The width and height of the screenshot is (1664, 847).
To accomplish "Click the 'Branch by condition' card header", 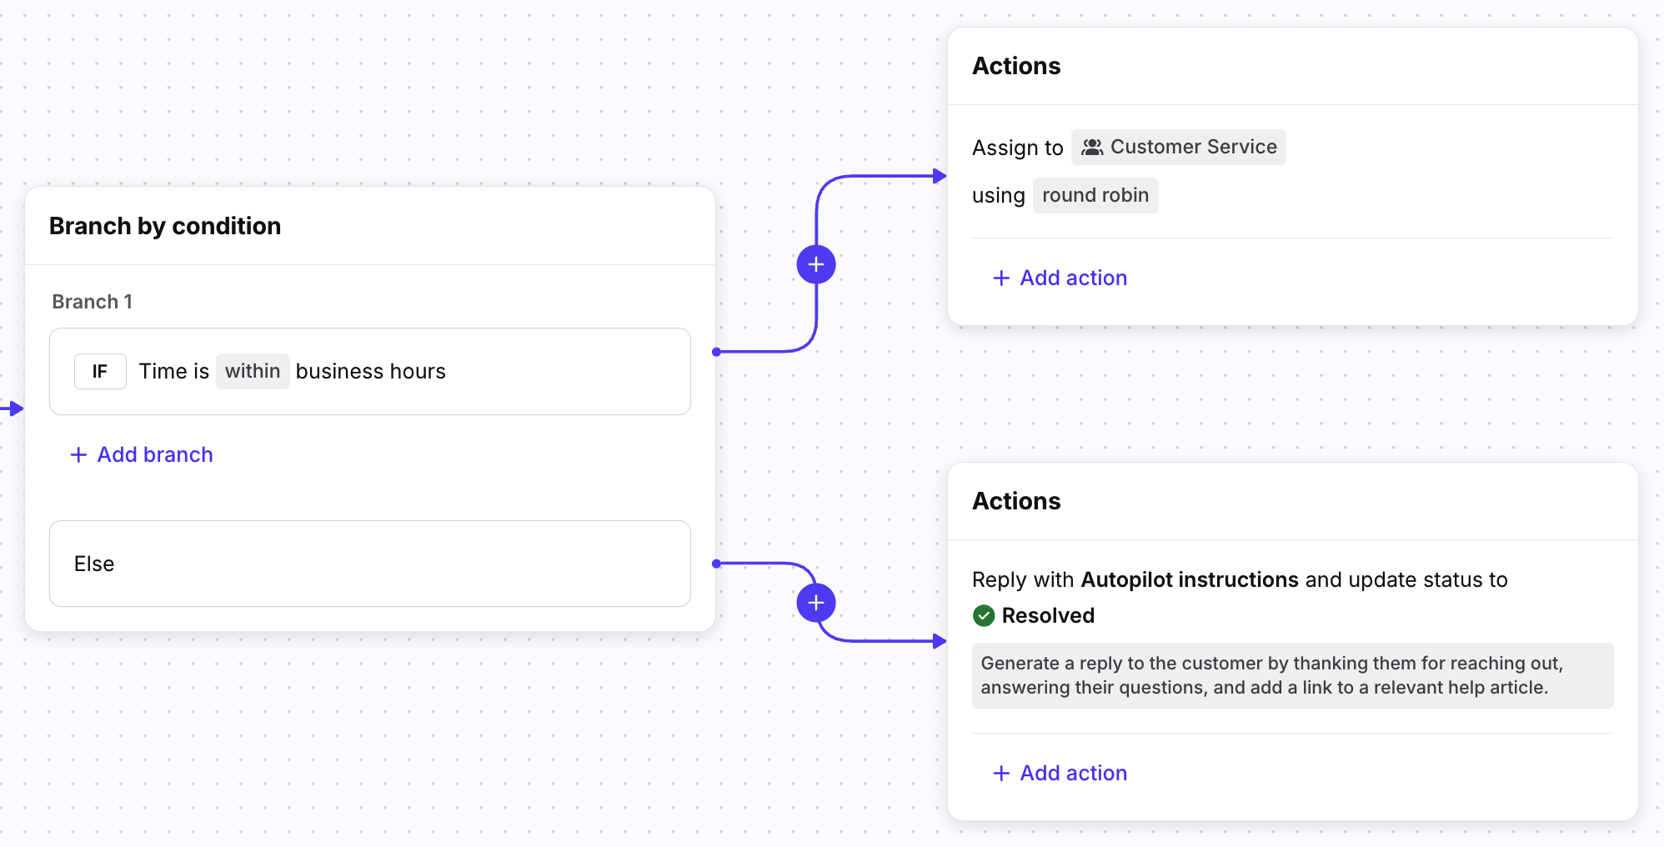I will [x=165, y=226].
